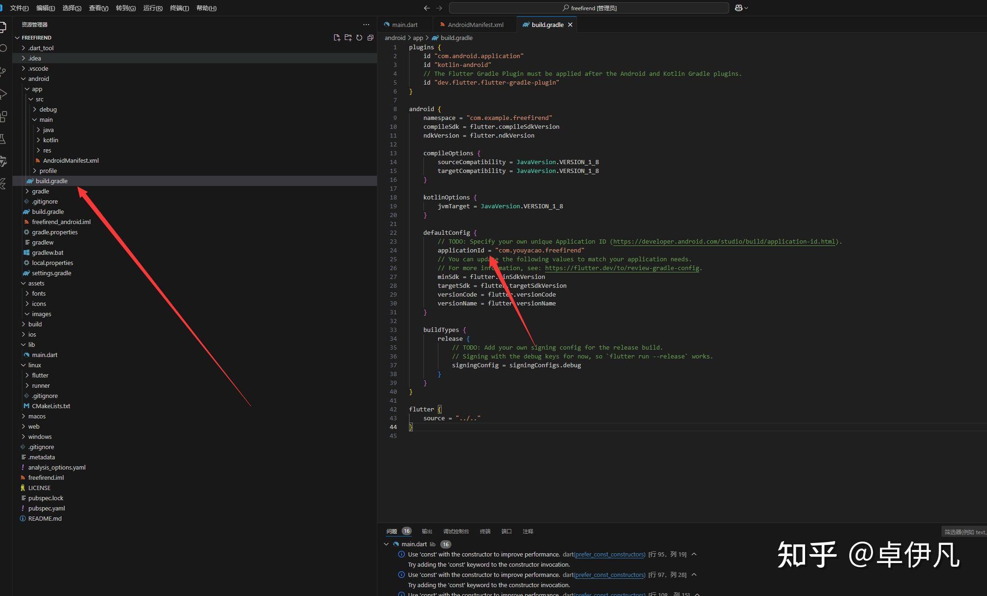Screen dimensions: 987x596
Task: Expand the .idea folder
Action: 23,58
